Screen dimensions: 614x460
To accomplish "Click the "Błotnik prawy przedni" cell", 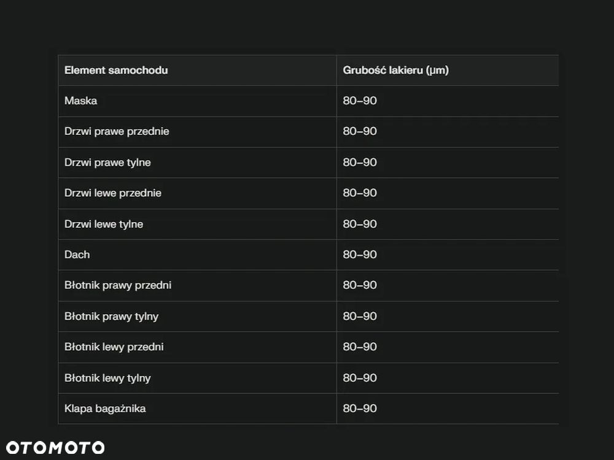I will click(x=118, y=285).
